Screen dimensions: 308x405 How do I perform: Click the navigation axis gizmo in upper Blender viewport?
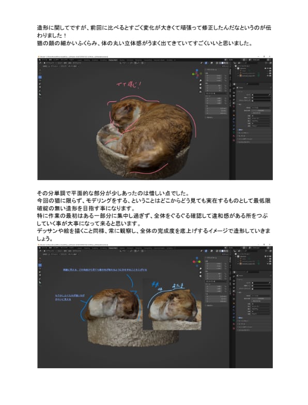pos(197,74)
